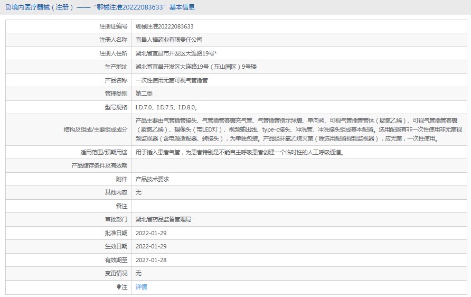
Task: Click the 附件 label
Action: (x=121, y=179)
